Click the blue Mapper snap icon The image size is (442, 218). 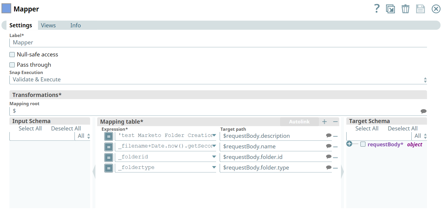point(6,9)
